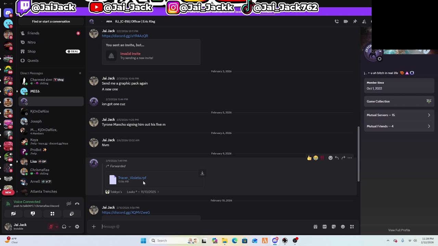Open Game Collection in profile panel
438x246 pixels.
point(399,101)
